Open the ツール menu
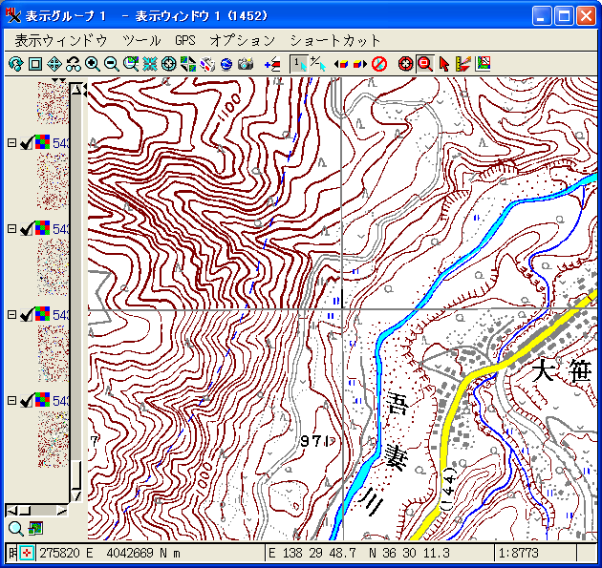602x568 pixels. point(141,40)
